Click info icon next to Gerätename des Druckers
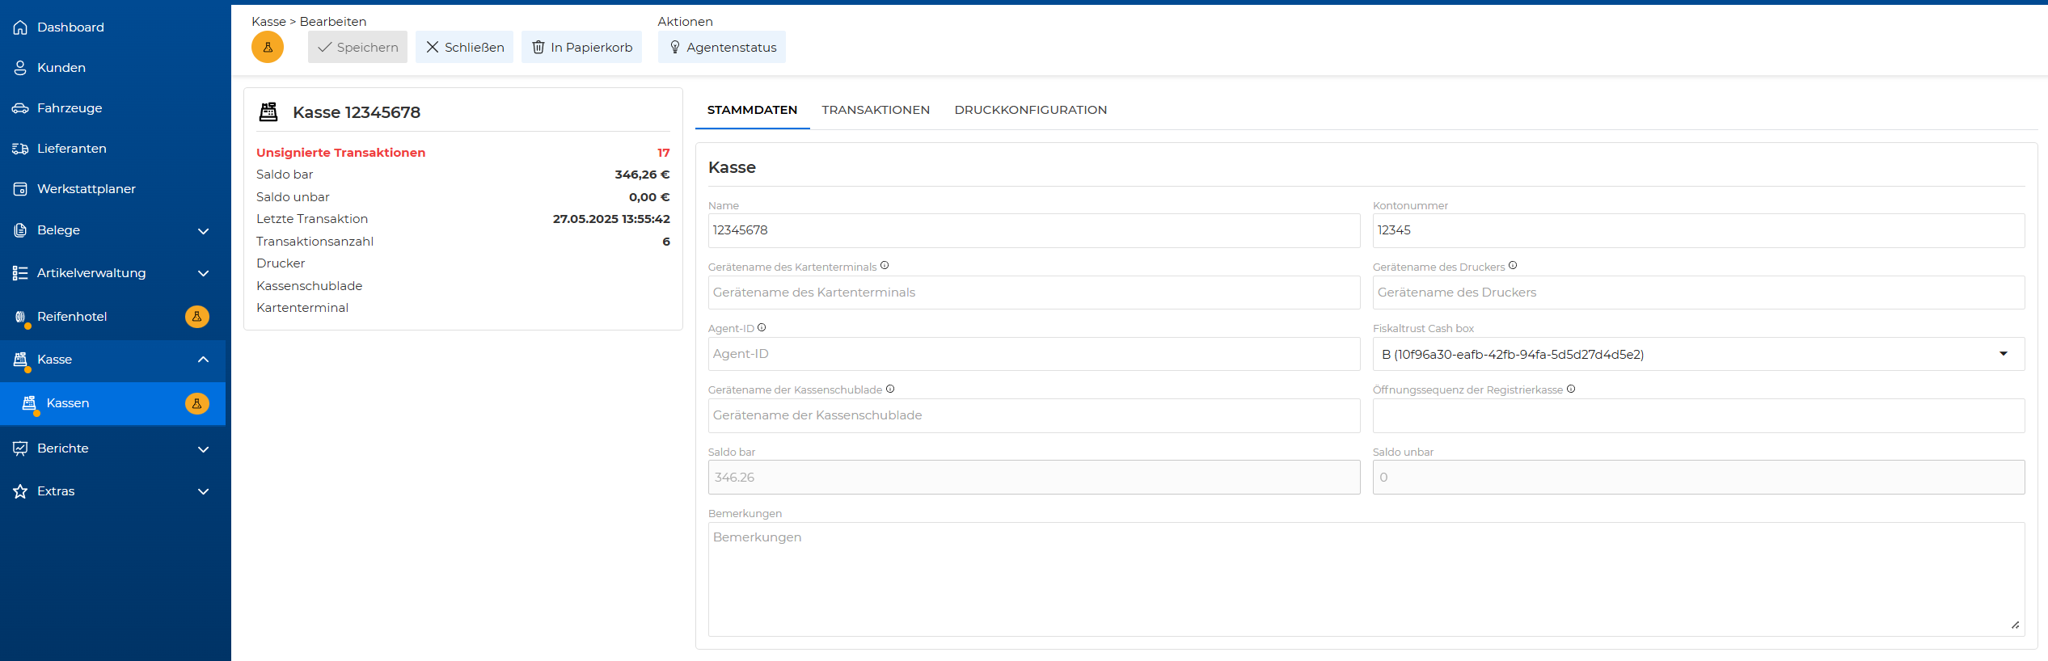This screenshot has width=2048, height=661. click(1513, 265)
